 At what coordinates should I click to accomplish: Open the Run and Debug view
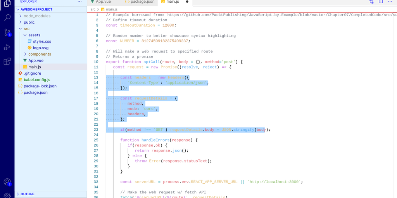pyautogui.click(x=7, y=47)
